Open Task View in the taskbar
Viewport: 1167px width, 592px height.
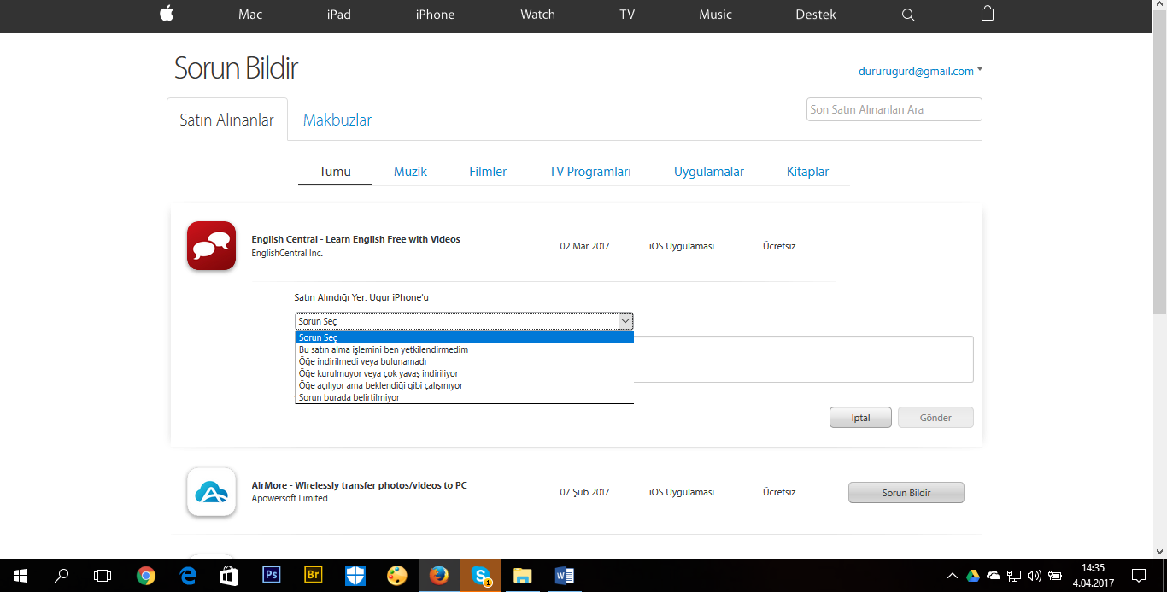click(x=103, y=576)
